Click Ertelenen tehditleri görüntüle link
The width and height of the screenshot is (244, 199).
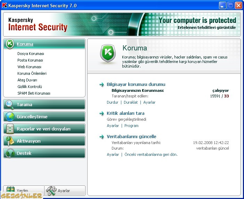click(x=207, y=27)
